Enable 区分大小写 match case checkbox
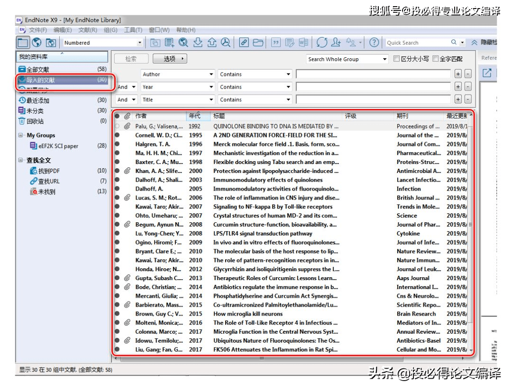The image size is (512, 391). pos(396,59)
